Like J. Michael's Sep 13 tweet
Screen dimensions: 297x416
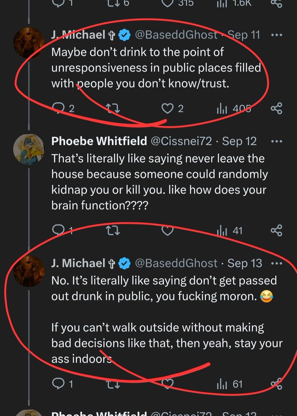point(167,384)
